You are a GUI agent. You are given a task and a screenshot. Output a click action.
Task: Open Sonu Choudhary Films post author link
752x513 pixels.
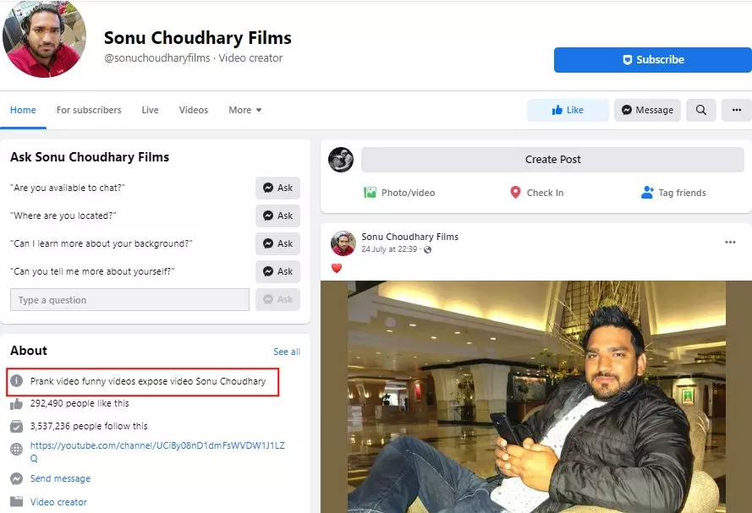click(x=410, y=237)
